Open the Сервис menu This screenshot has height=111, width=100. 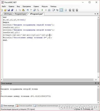click(x=36, y=6)
